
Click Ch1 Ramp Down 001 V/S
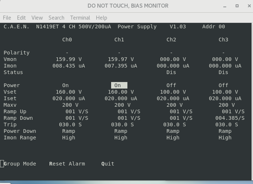[129, 118]
